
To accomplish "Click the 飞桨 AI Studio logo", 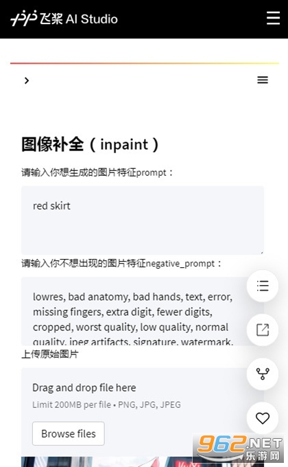I will [x=64, y=19].
